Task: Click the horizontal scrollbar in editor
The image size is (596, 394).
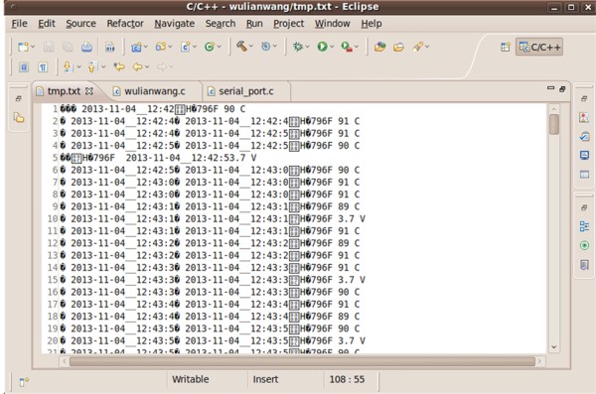Action: pos(302,361)
